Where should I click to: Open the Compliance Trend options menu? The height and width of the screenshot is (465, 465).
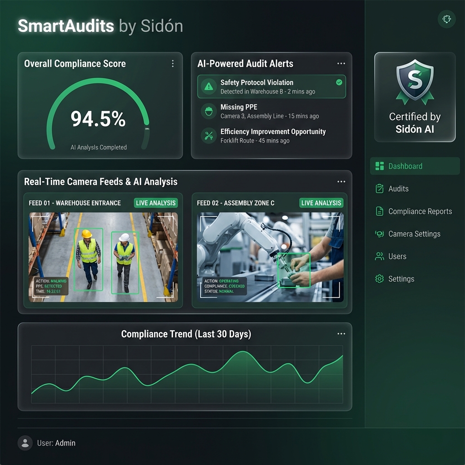(x=341, y=333)
